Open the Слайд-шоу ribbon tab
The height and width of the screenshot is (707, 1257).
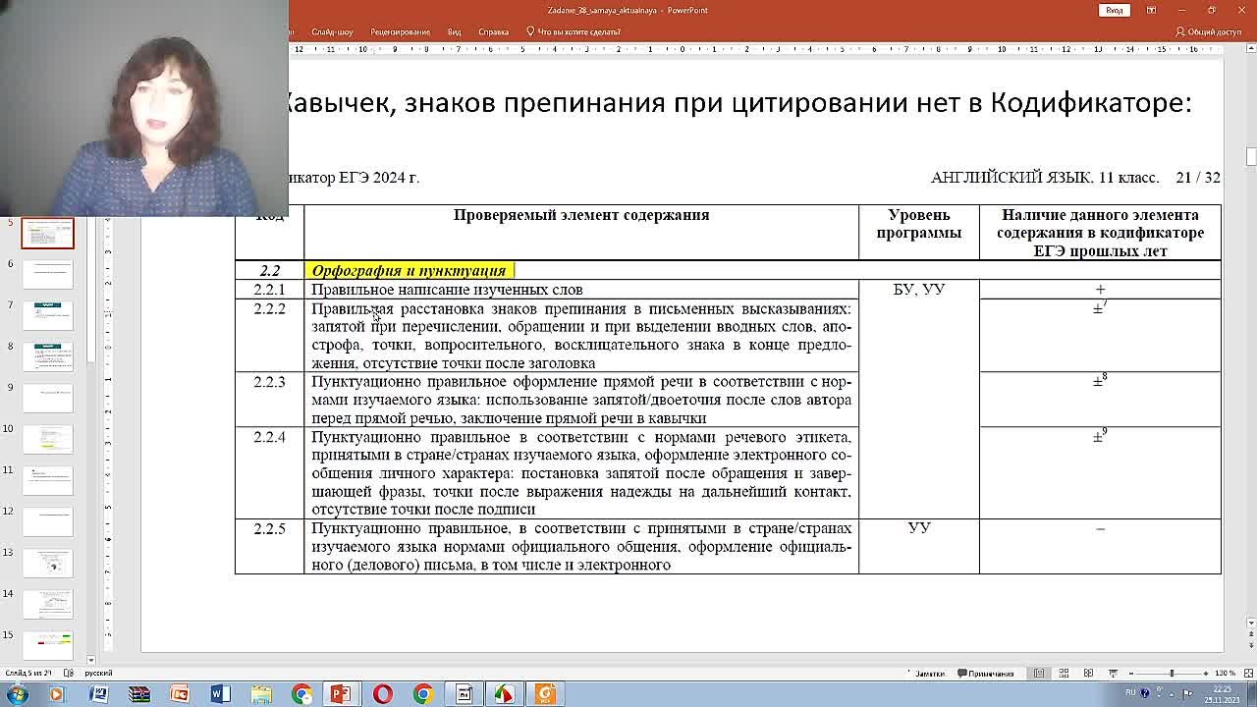point(332,31)
